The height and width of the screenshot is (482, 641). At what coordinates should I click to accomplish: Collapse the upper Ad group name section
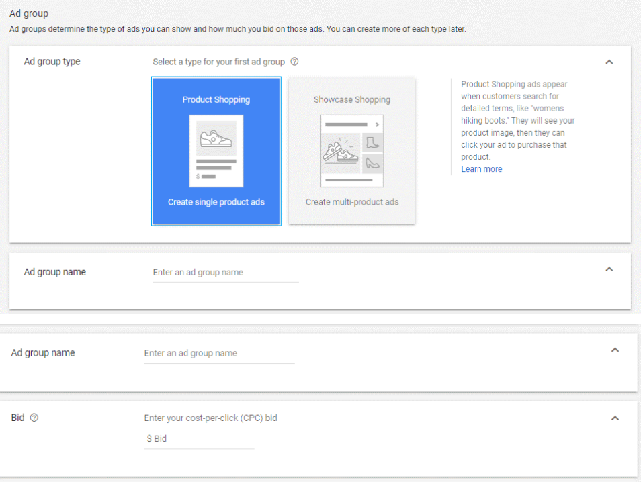point(609,269)
